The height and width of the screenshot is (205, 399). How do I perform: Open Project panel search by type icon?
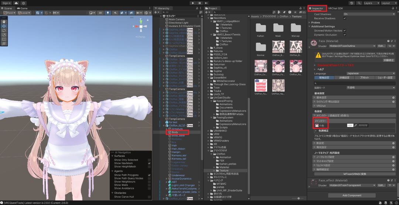pyautogui.click(x=279, y=12)
